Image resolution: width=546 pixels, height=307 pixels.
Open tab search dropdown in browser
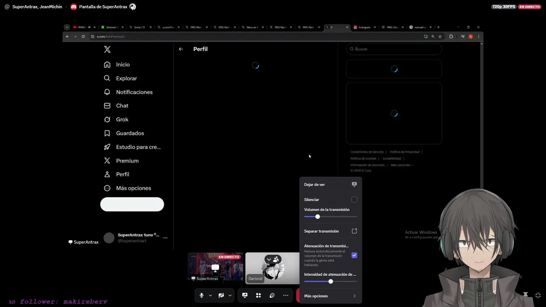67,27
